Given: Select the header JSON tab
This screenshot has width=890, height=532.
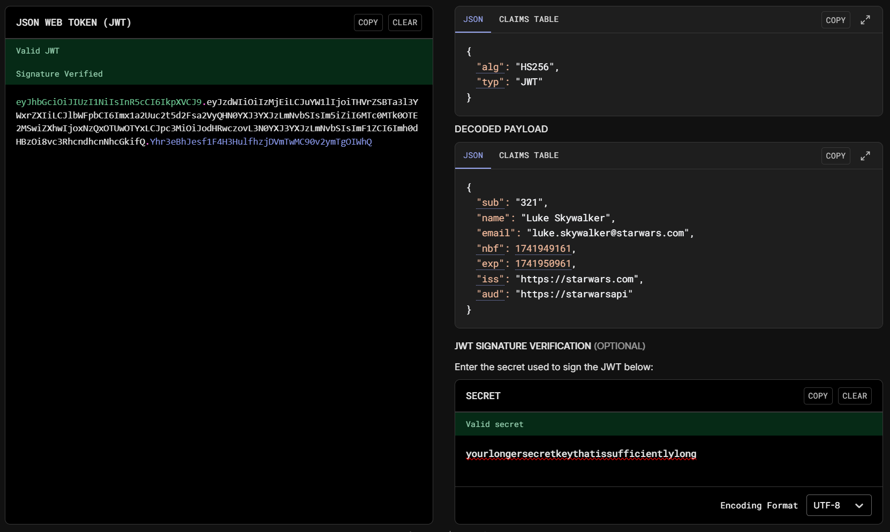Looking at the screenshot, I should (x=473, y=19).
